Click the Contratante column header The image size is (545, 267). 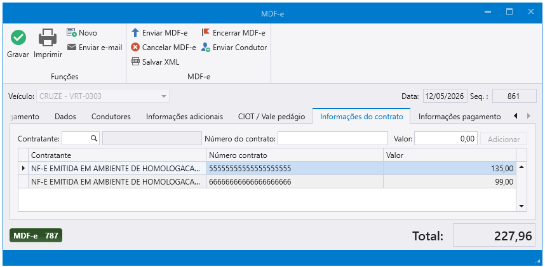pyautogui.click(x=117, y=155)
